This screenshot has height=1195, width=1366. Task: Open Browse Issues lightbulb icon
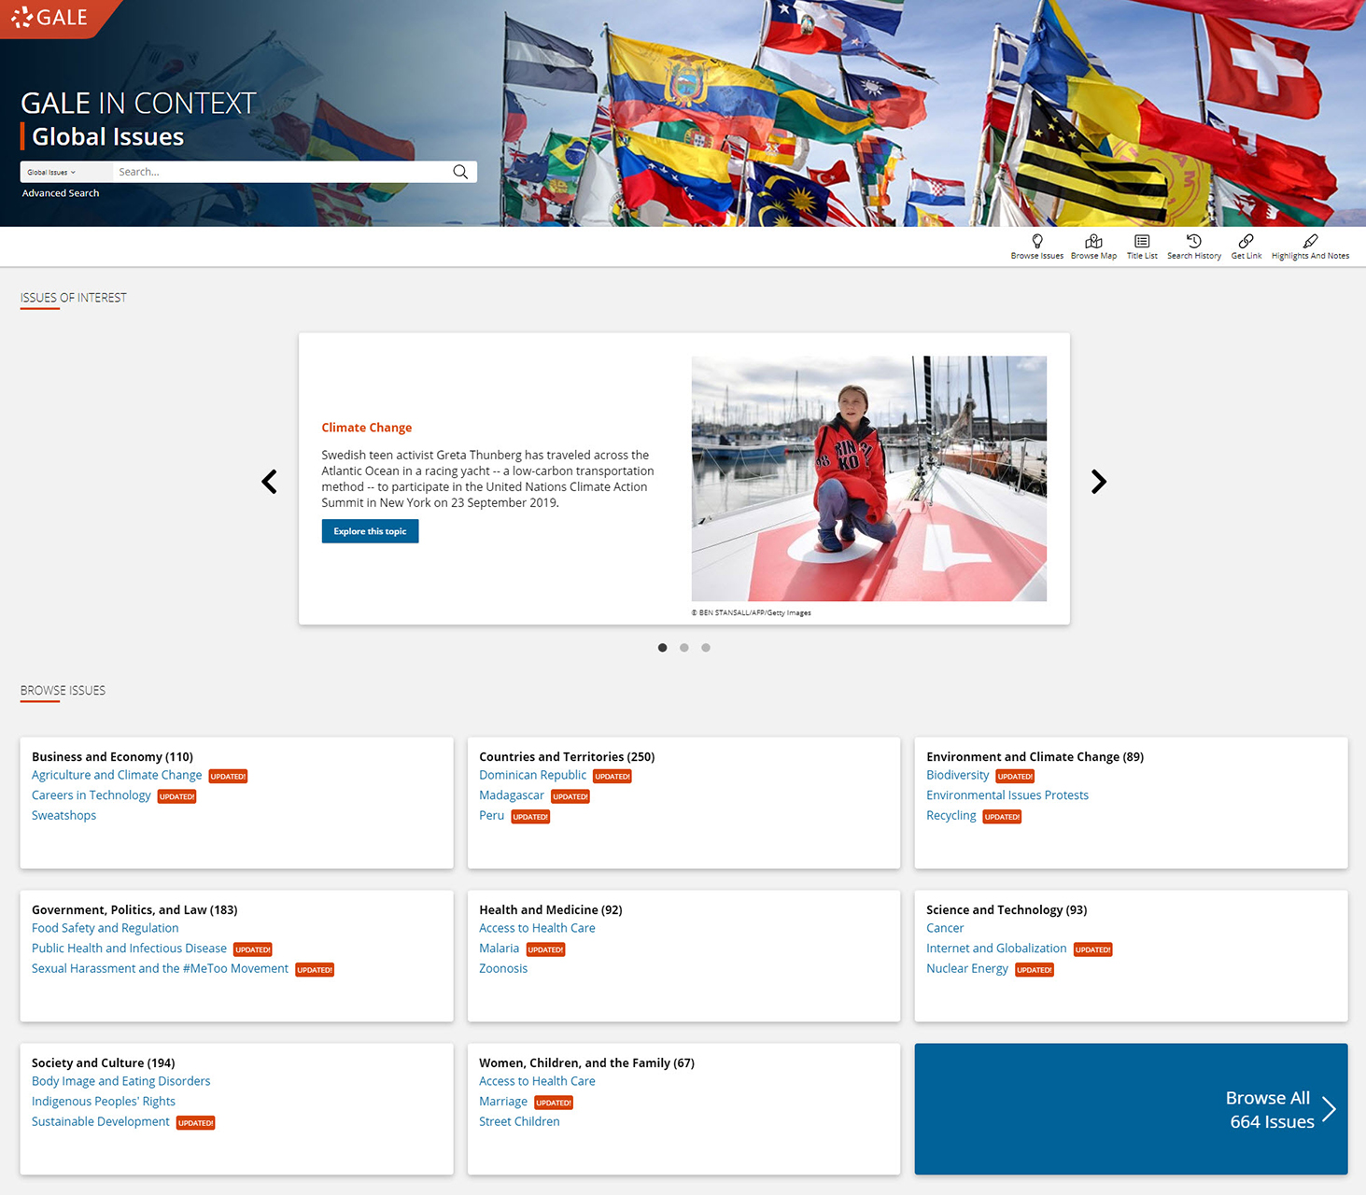[1036, 241]
